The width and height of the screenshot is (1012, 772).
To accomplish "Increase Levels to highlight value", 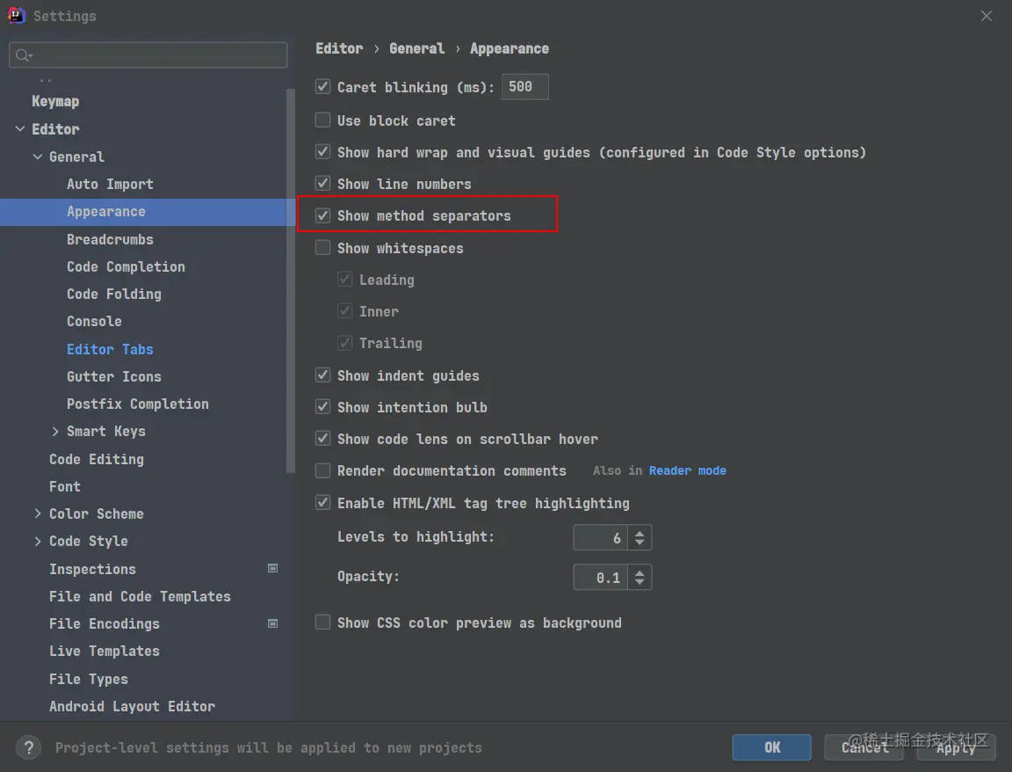I will [x=639, y=533].
